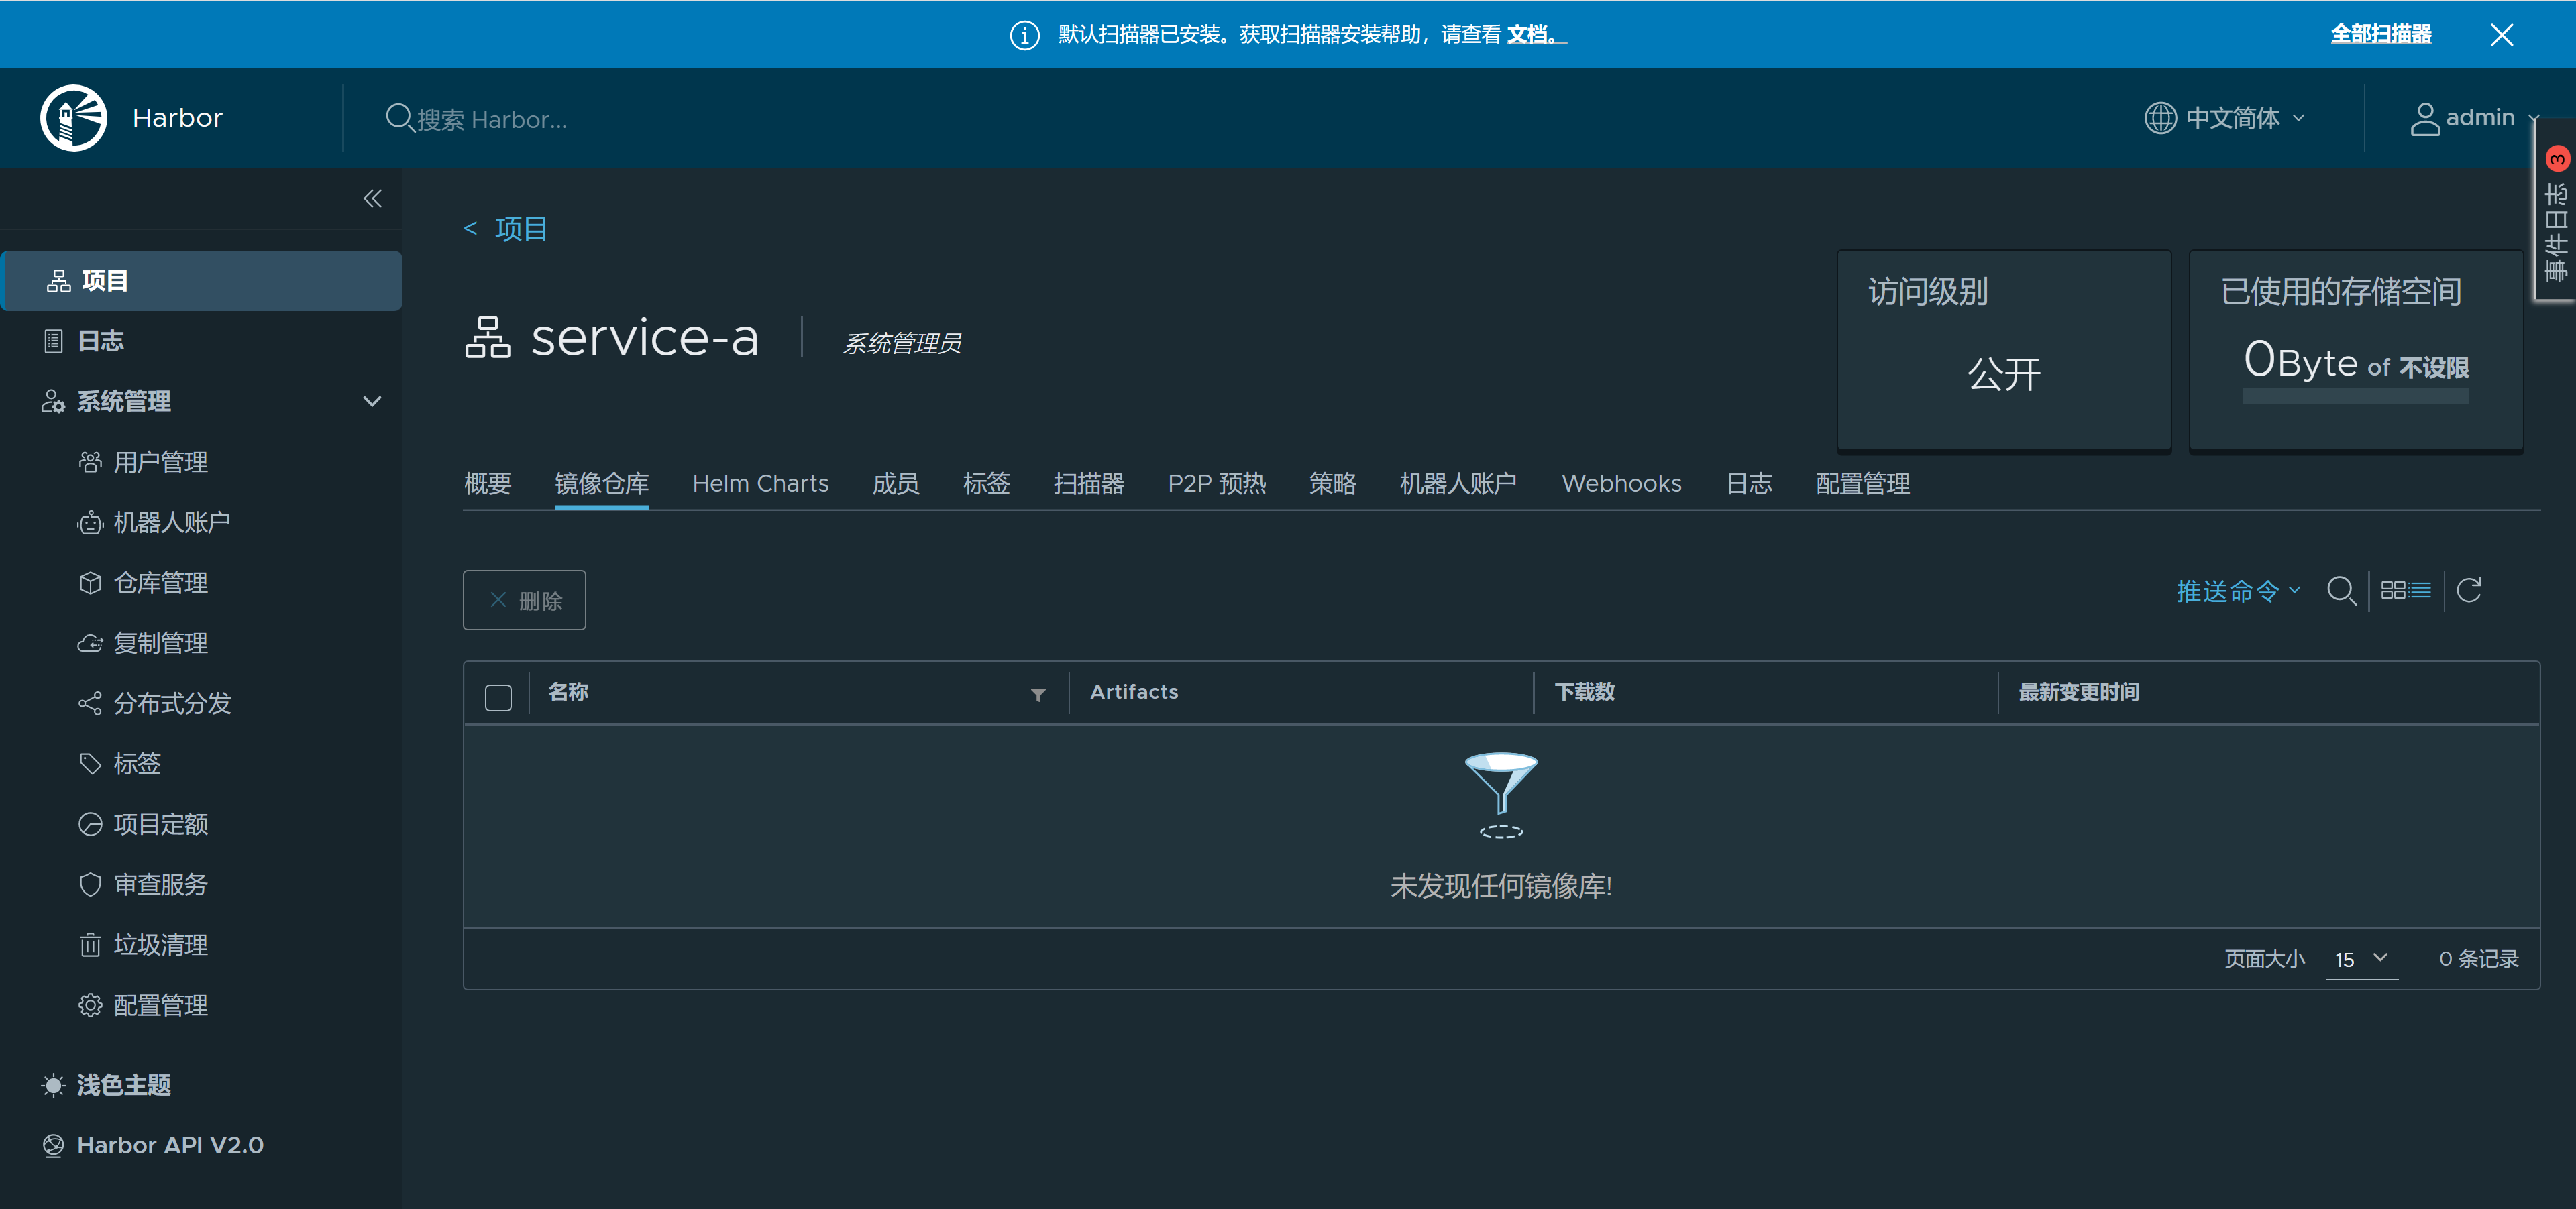Switch to list view icon
Image resolution: width=2576 pixels, height=1209 pixels.
[2420, 591]
